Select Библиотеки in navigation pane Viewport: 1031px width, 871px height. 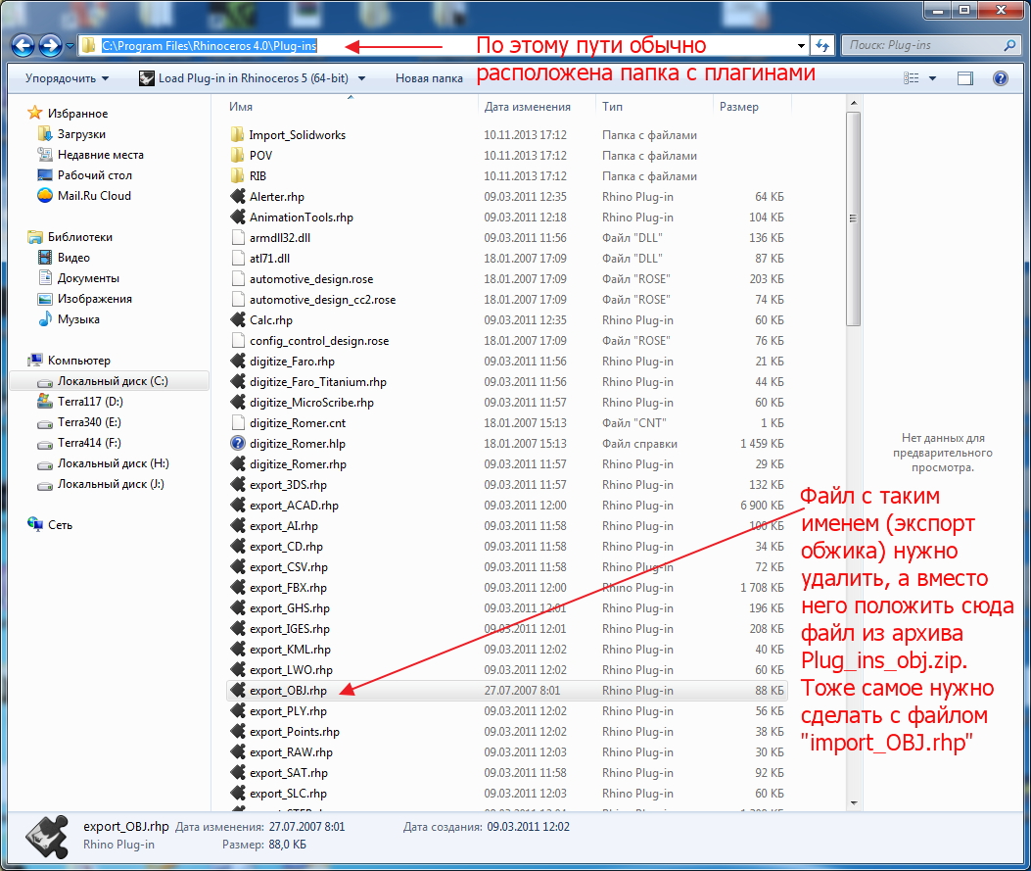(x=79, y=237)
